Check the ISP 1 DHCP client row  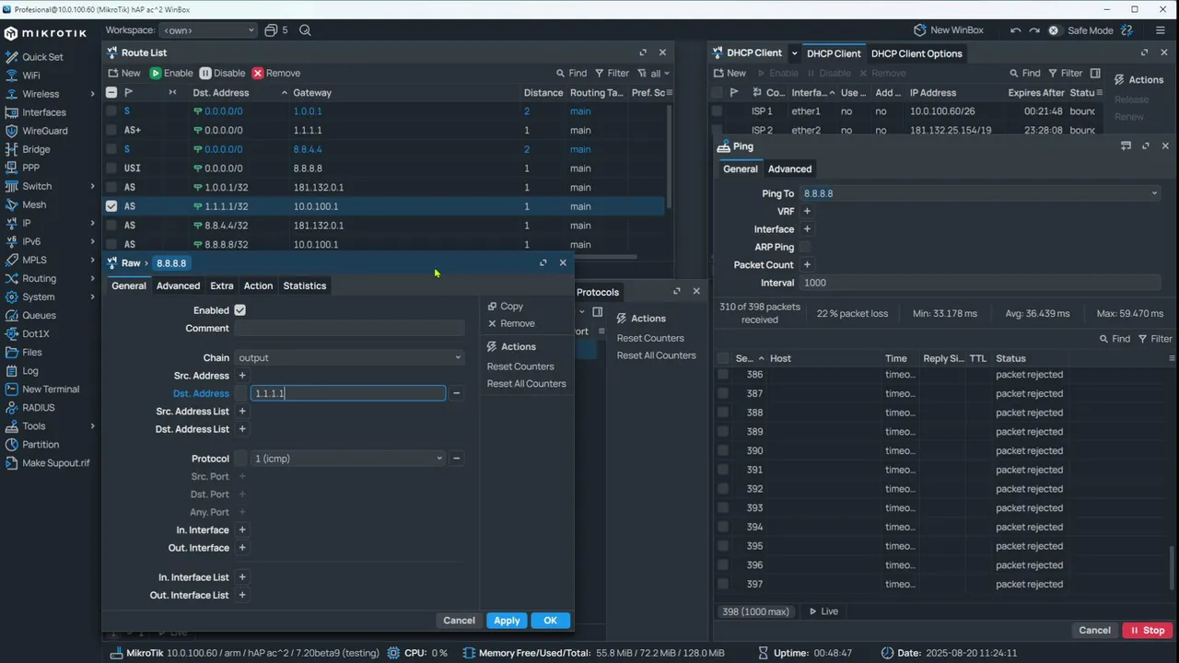[x=717, y=110]
